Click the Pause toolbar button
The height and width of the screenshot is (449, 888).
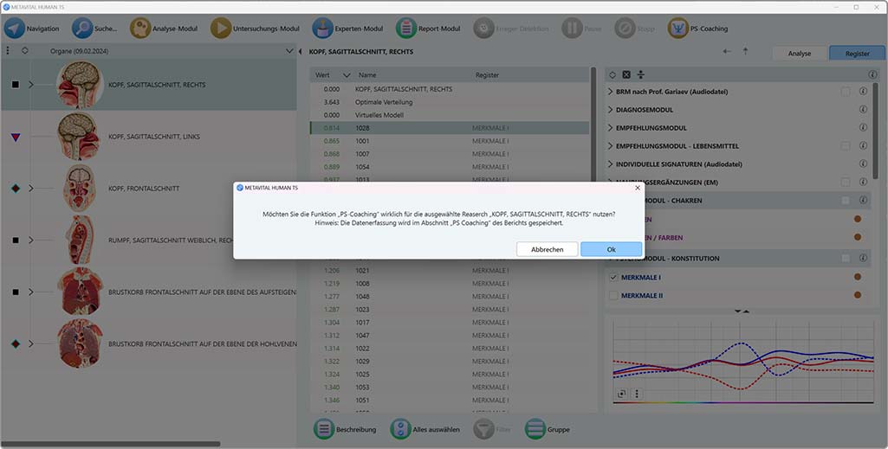click(573, 29)
